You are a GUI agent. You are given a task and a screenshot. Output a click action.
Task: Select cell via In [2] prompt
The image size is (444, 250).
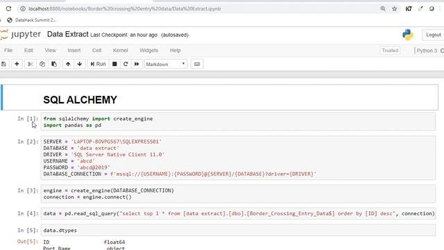[28, 142]
